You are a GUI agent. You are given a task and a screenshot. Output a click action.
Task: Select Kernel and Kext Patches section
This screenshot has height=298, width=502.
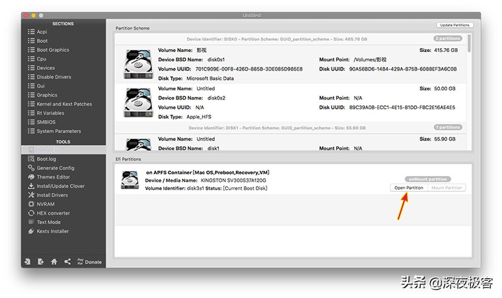pyautogui.click(x=64, y=104)
